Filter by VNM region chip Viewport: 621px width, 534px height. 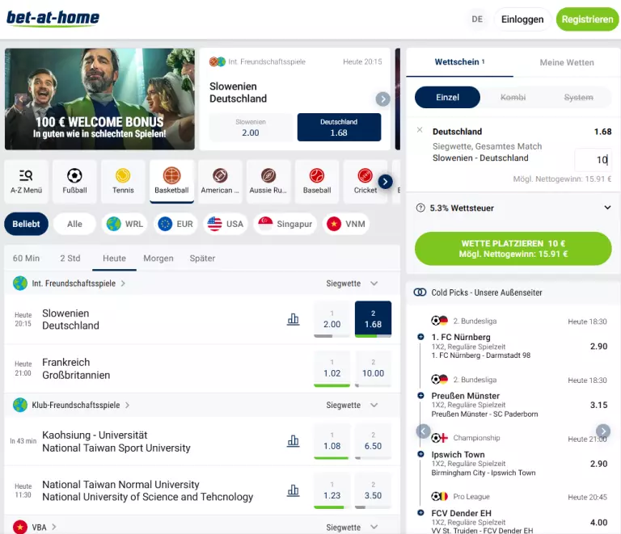coord(346,224)
